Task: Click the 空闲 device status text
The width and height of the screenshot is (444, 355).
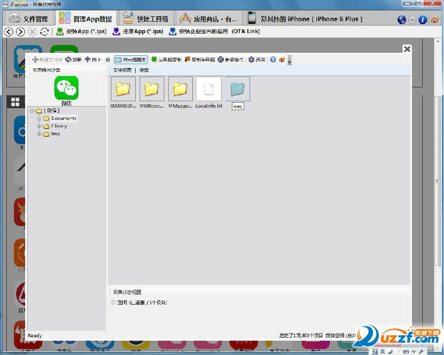Action: [142, 302]
